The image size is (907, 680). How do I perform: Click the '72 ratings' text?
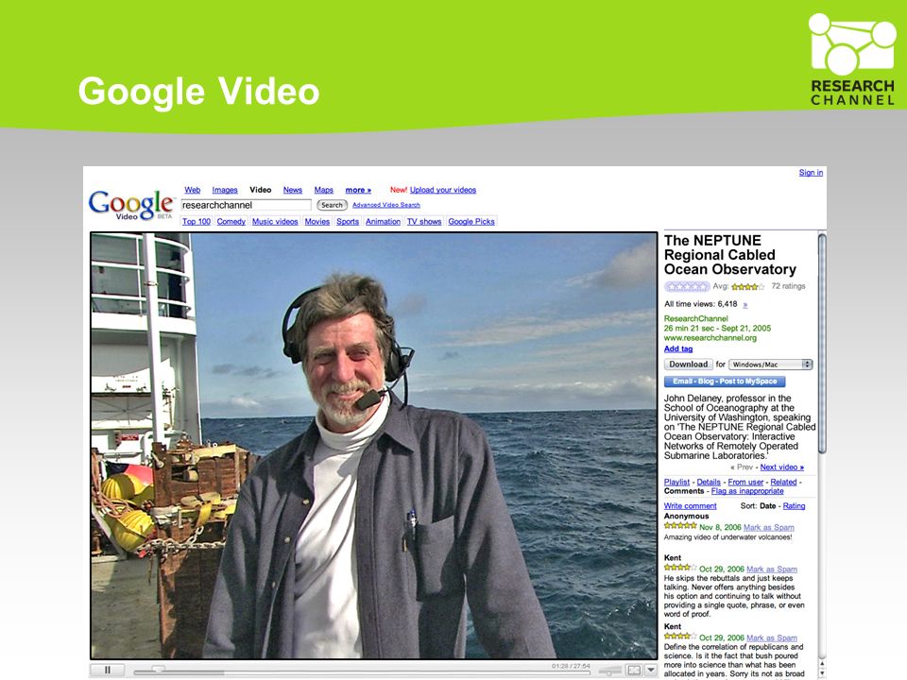pos(788,286)
